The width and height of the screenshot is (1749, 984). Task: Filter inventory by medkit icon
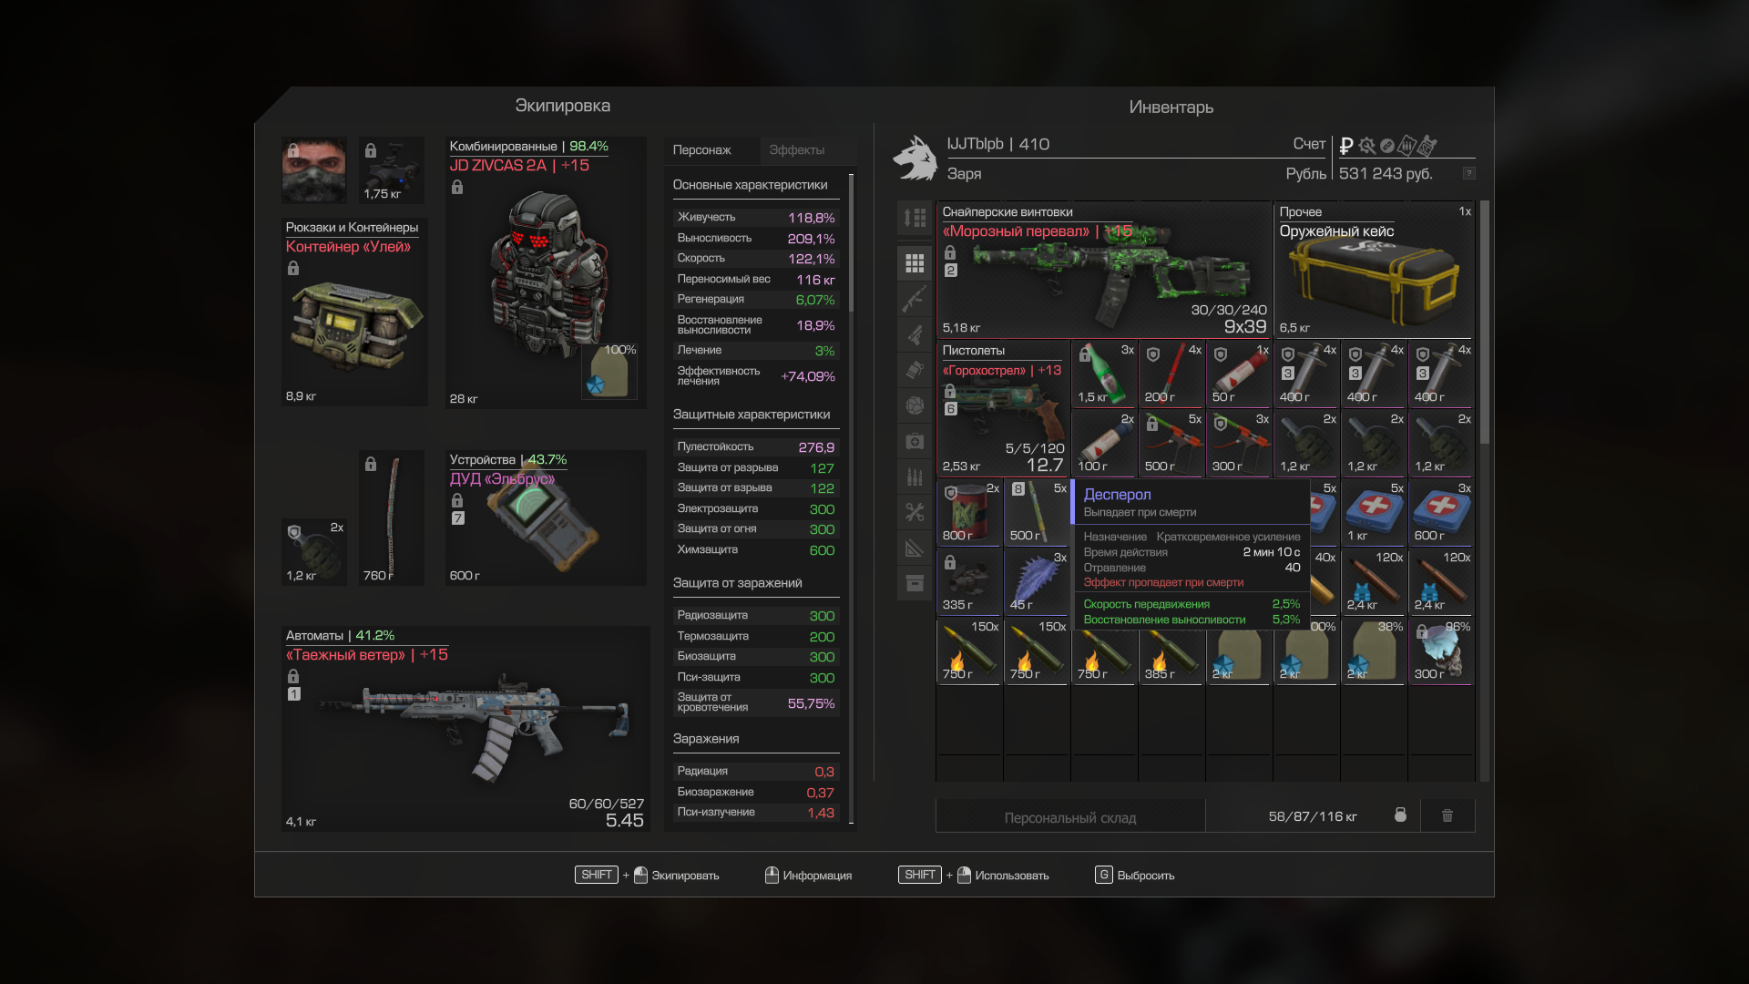(915, 441)
